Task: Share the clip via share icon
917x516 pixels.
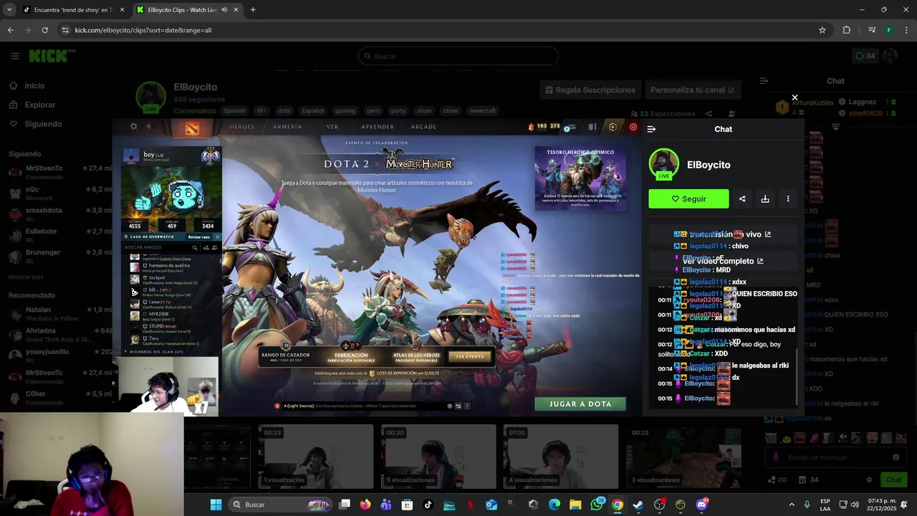Action: click(x=742, y=199)
